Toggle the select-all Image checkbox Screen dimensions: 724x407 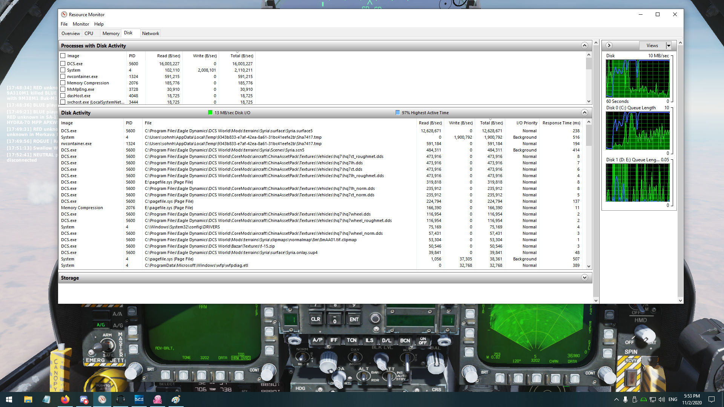63,56
